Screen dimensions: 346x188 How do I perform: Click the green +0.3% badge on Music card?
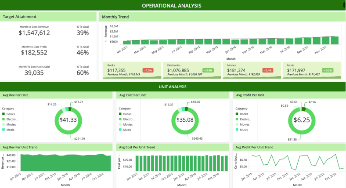point(328,70)
